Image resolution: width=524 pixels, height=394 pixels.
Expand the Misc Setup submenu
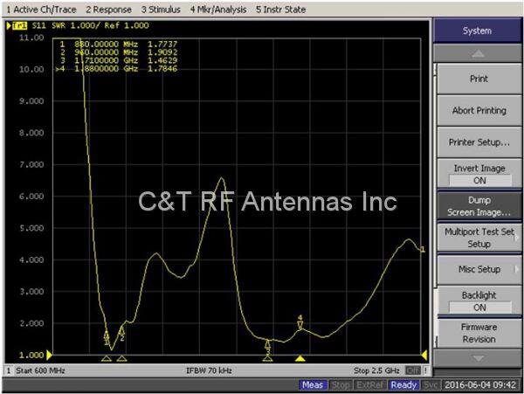pos(479,270)
